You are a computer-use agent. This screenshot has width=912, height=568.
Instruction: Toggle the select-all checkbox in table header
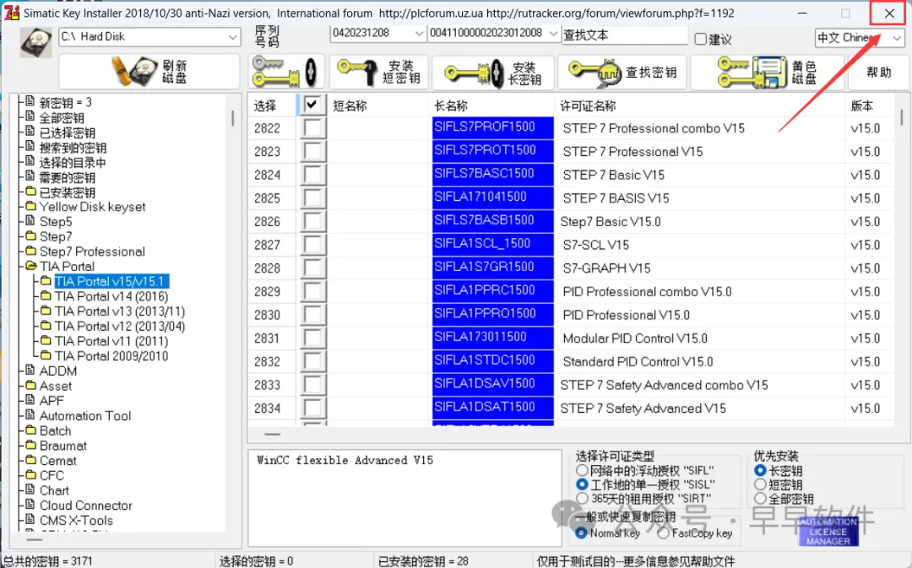click(312, 105)
